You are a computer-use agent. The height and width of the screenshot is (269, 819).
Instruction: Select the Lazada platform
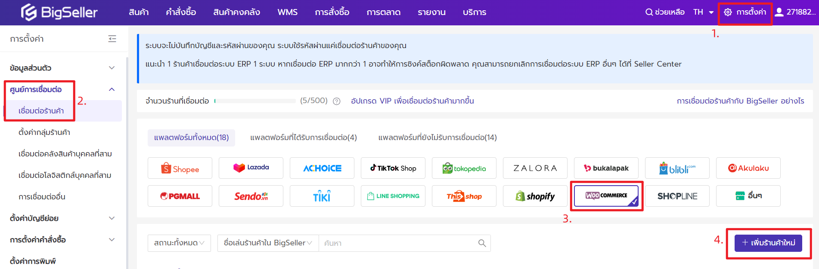[251, 168]
